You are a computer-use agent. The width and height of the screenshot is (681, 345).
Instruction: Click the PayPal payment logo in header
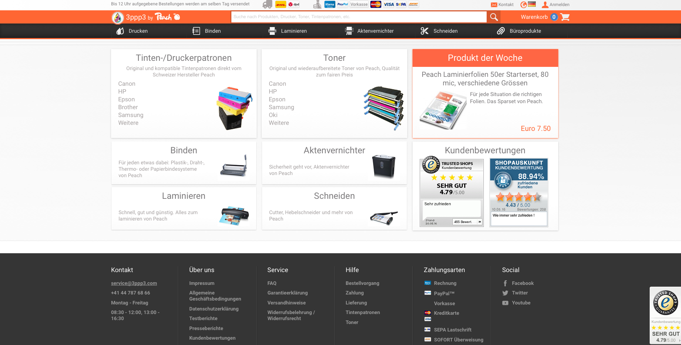point(342,4)
